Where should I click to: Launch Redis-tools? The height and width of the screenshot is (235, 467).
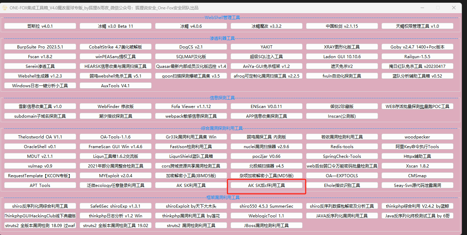tap(342, 146)
